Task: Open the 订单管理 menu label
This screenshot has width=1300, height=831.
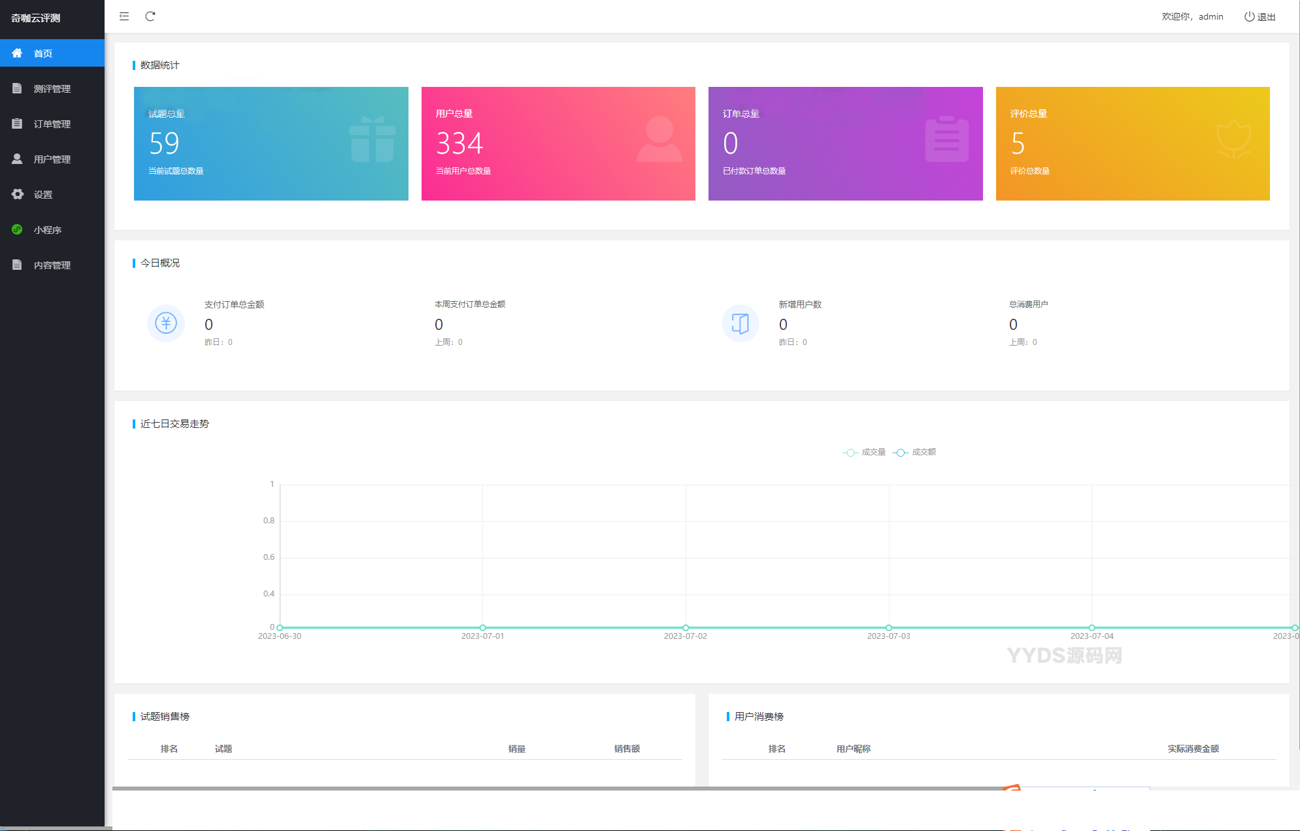Action: (x=52, y=123)
